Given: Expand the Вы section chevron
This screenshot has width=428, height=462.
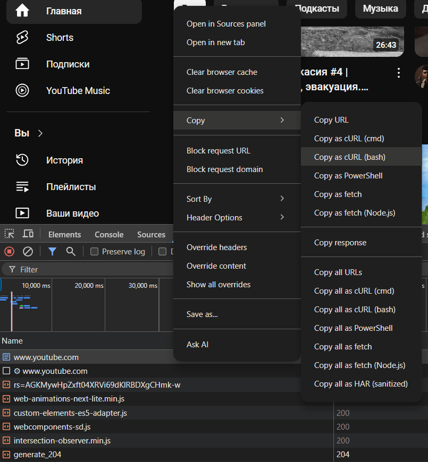Looking at the screenshot, I should tap(40, 133).
